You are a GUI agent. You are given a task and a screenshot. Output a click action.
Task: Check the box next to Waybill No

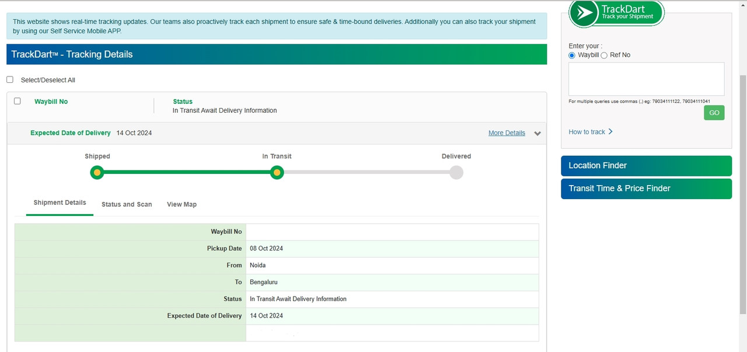coord(18,101)
